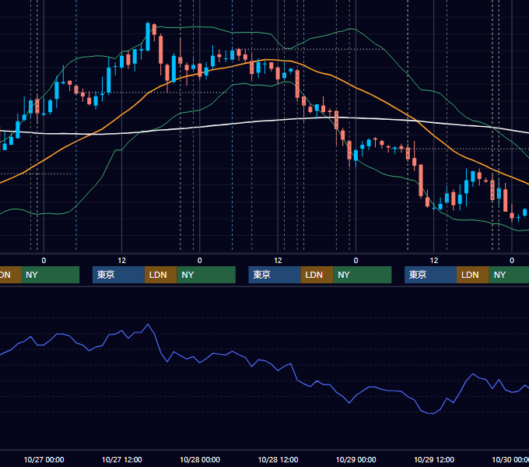Screen dimensions: 529x467
Task: Click upper axis hour label '0' above 10/28 NY block
Action: pyautogui.click(x=356, y=261)
